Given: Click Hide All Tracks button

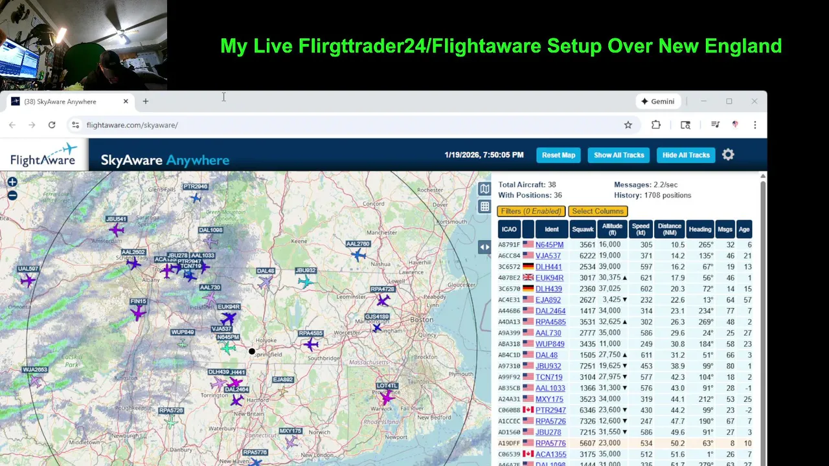Looking at the screenshot, I should click(x=686, y=155).
